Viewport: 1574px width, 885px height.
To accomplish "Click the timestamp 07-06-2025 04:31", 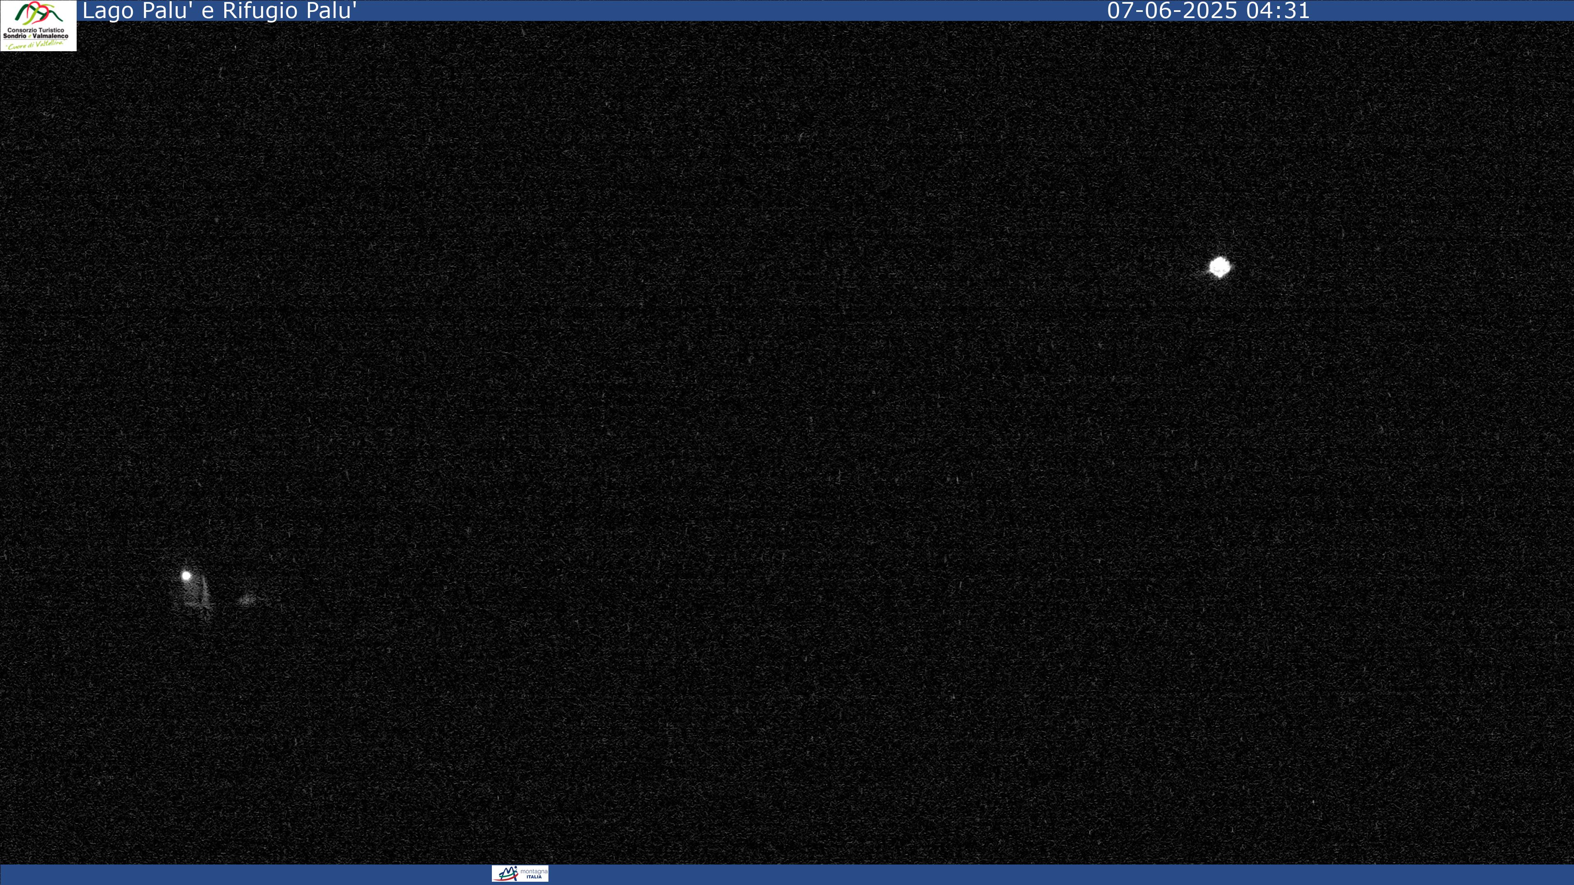I will click(x=1208, y=11).
